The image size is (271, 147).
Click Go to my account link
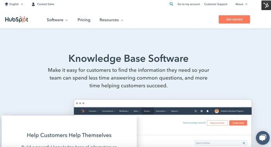click(x=189, y=4)
